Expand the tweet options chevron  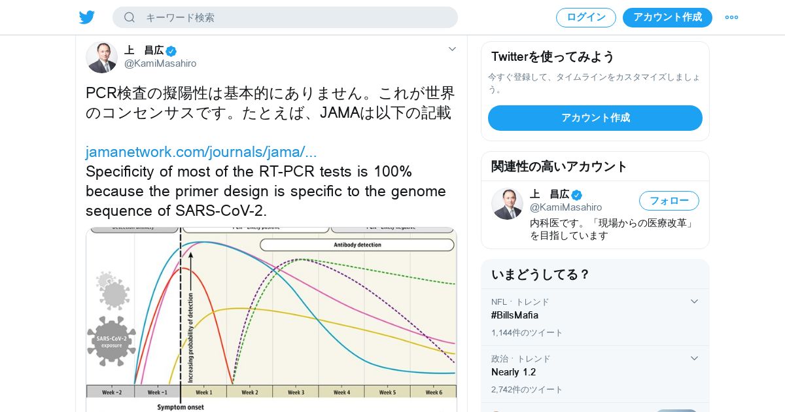452,49
